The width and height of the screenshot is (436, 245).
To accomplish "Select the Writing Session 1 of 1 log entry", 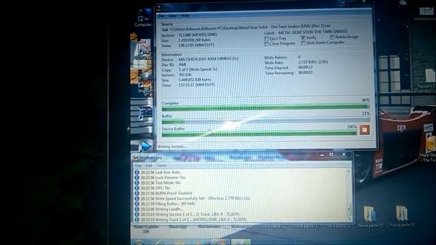I will pos(190,214).
